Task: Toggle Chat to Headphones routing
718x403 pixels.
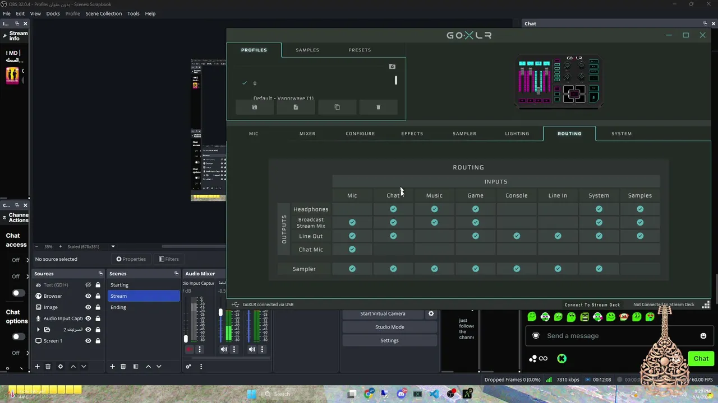Action: [393, 209]
